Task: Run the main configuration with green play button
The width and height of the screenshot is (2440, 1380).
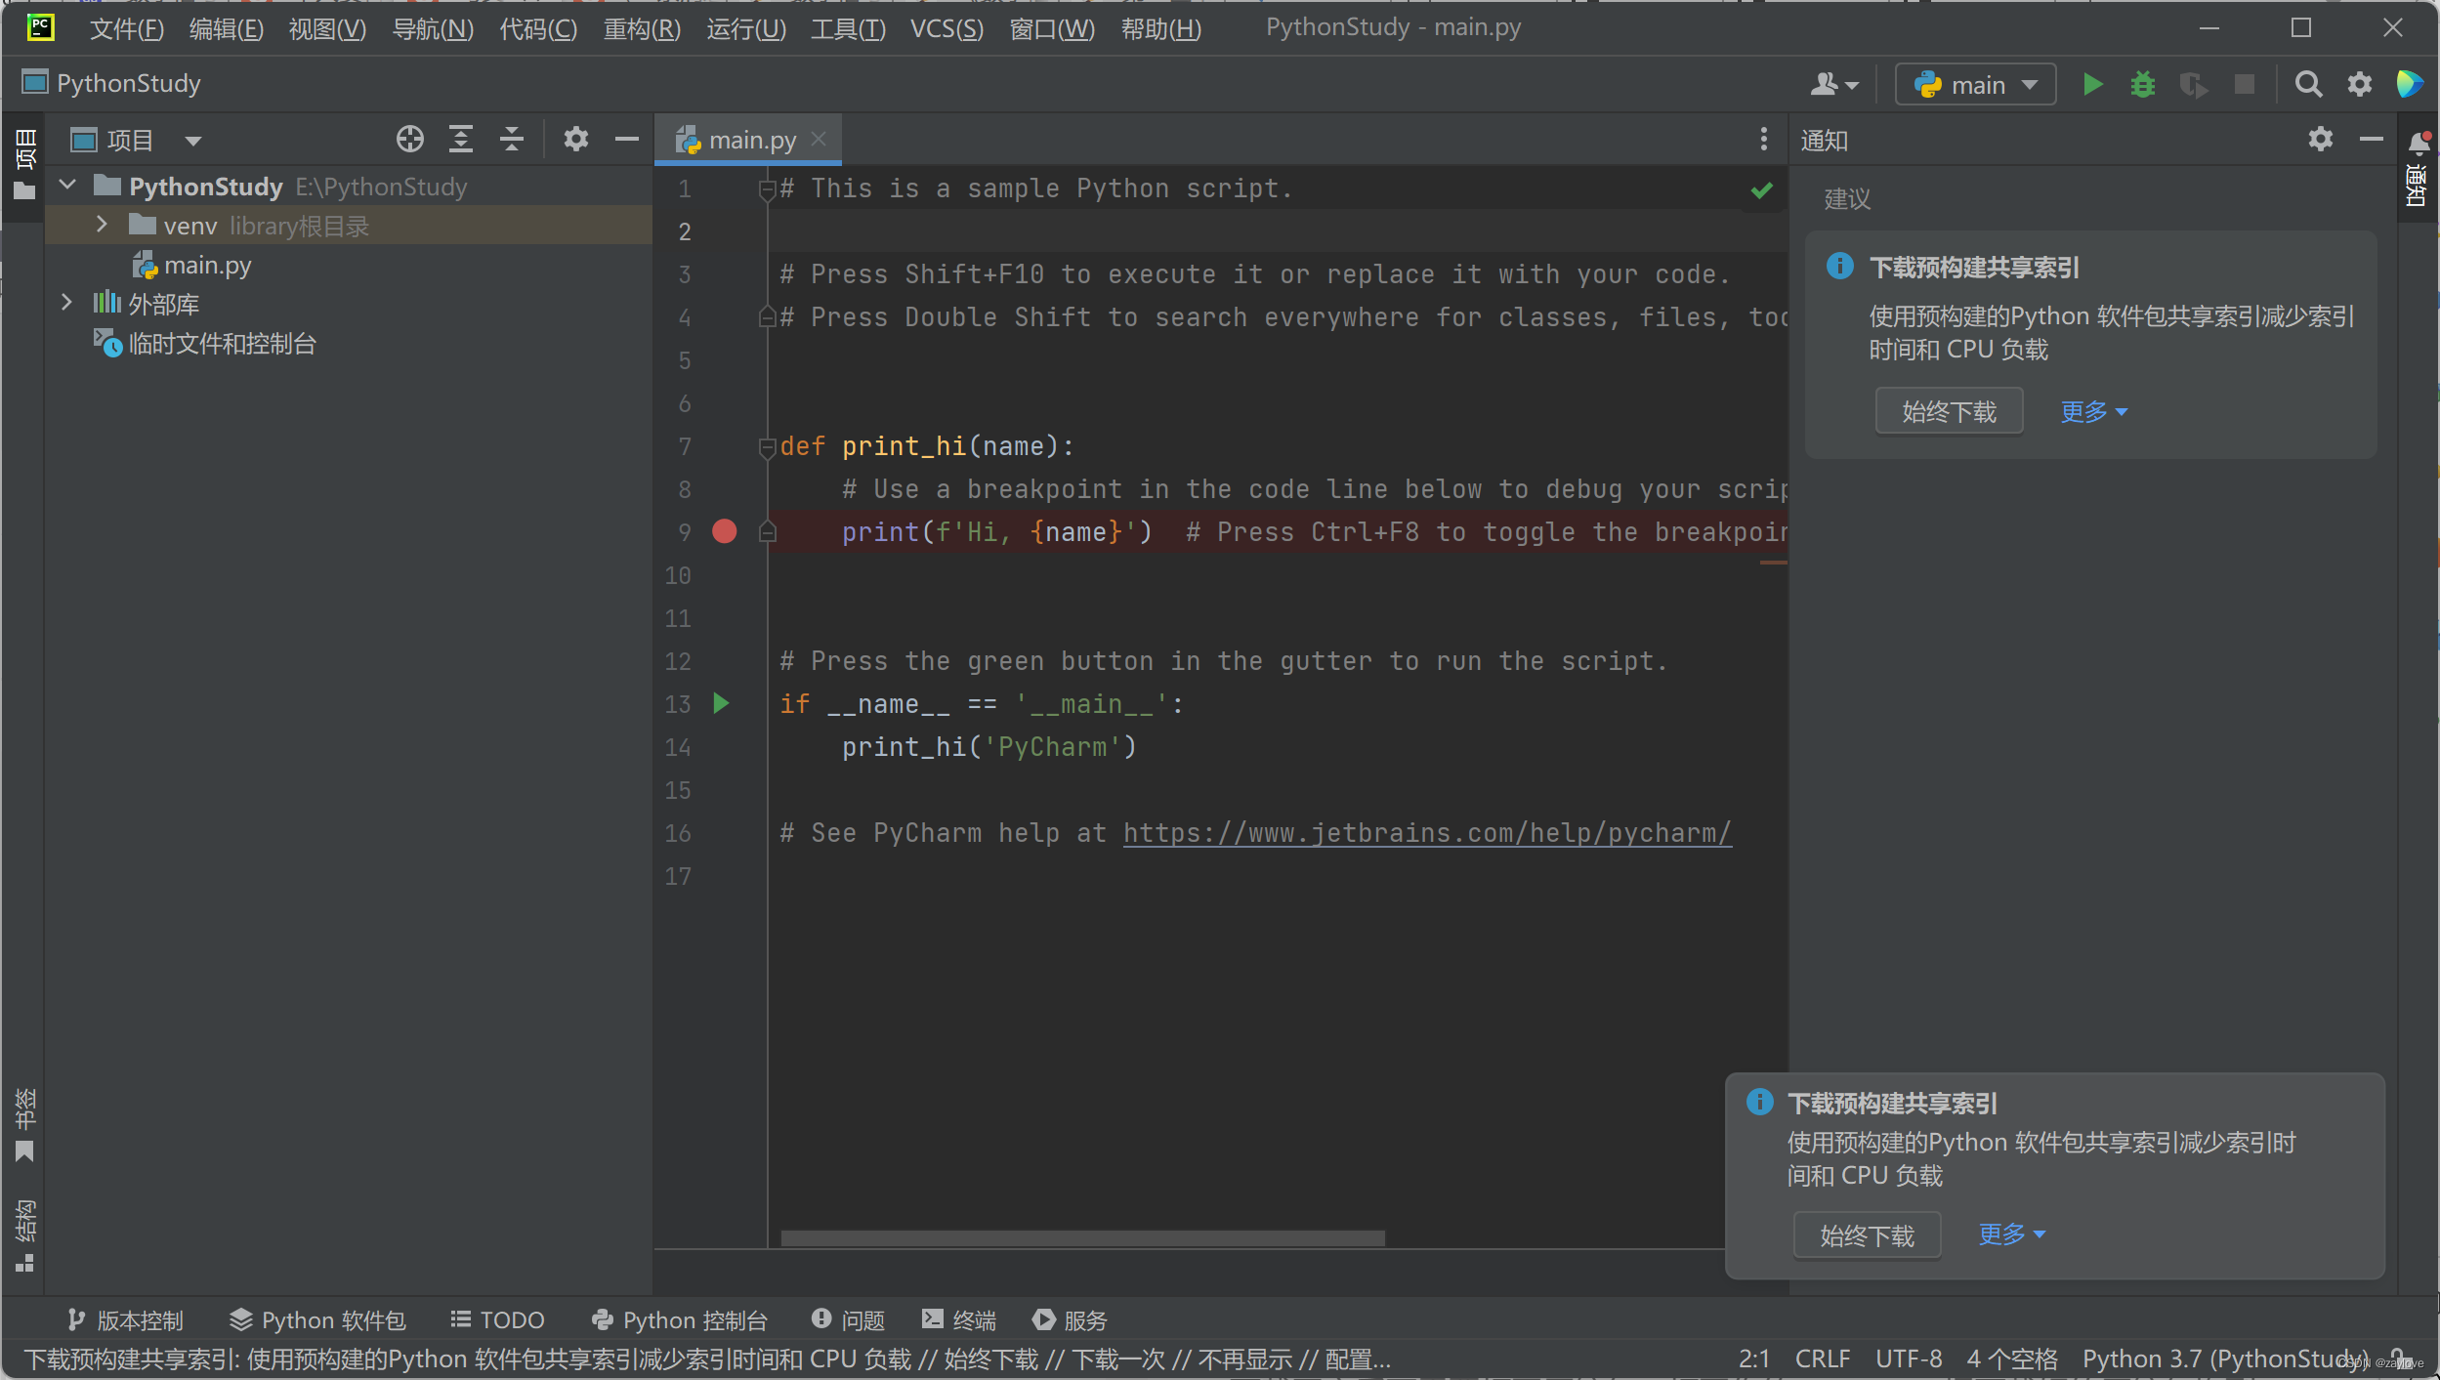Action: (x=2092, y=85)
